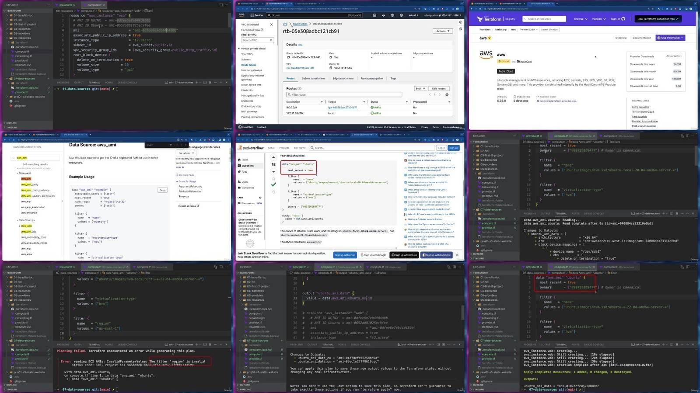Click the AWS CloudShell icon in top bar
This screenshot has height=393, width=700.
pyautogui.click(x=374, y=15)
